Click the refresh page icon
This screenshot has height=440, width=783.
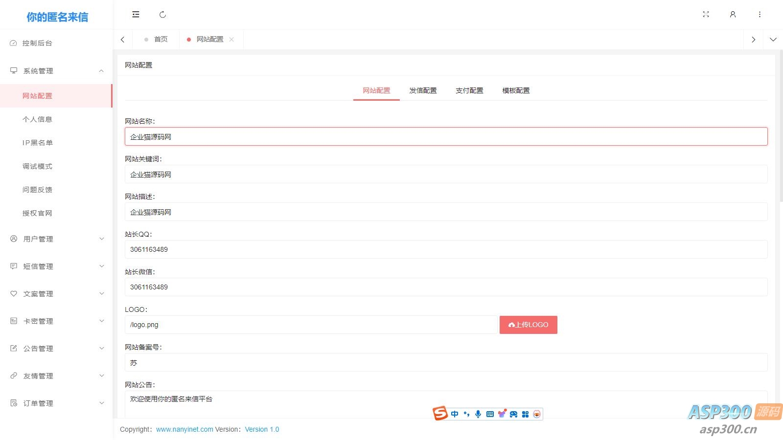coord(162,15)
